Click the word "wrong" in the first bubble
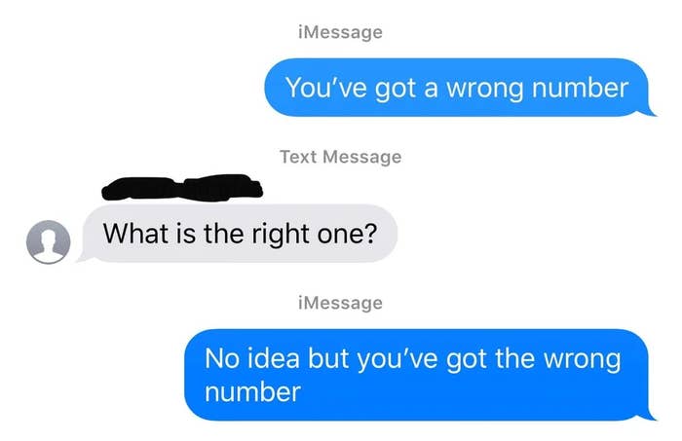The width and height of the screenshot is (682, 441). pyautogui.click(x=485, y=89)
